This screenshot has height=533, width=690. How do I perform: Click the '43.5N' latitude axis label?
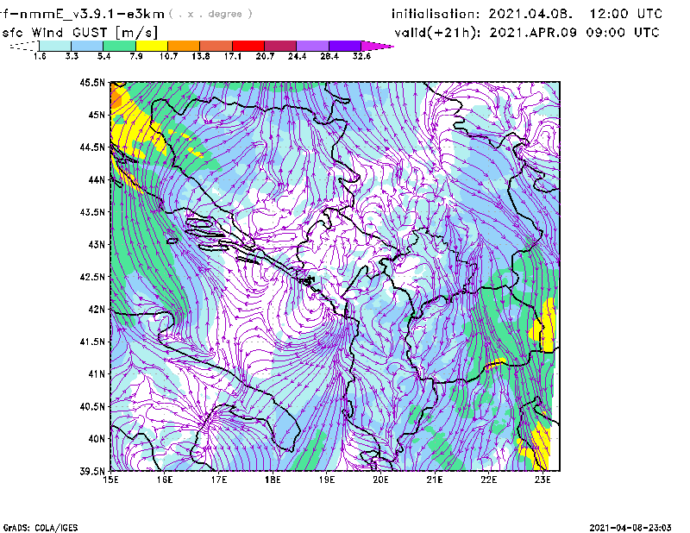point(92,212)
